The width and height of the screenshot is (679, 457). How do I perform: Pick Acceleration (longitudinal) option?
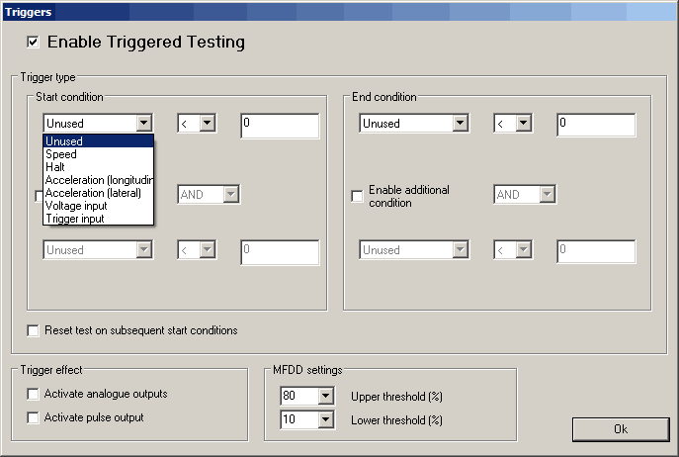(x=98, y=180)
